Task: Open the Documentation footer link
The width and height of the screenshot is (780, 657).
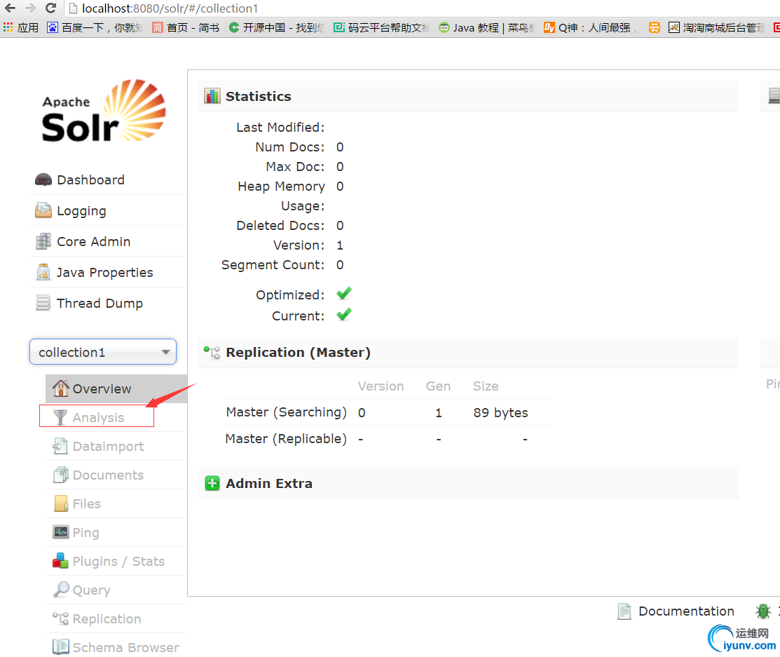Action: [x=686, y=611]
